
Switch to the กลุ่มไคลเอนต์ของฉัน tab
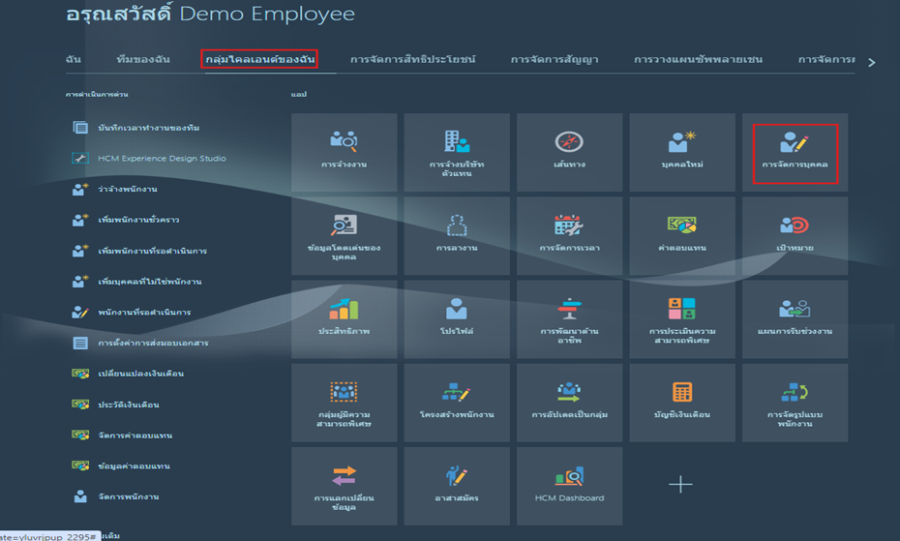259,60
